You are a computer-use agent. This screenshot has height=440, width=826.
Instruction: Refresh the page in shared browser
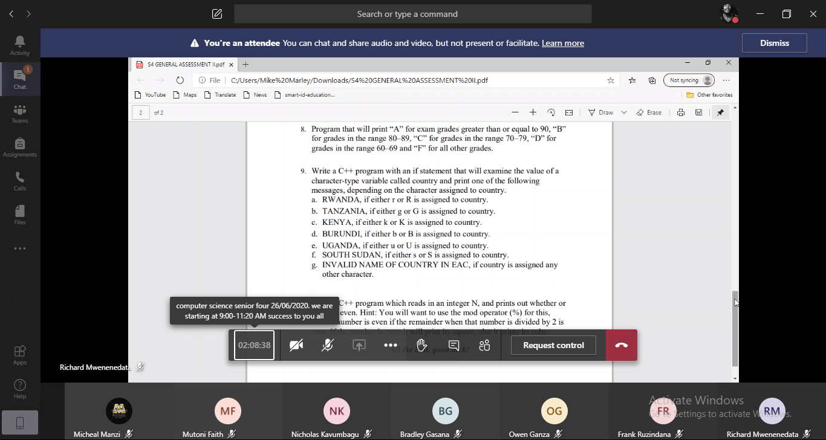[180, 80]
